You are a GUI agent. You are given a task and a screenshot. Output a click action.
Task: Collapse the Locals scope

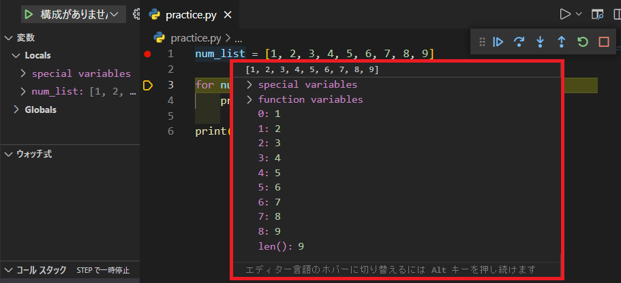point(16,55)
